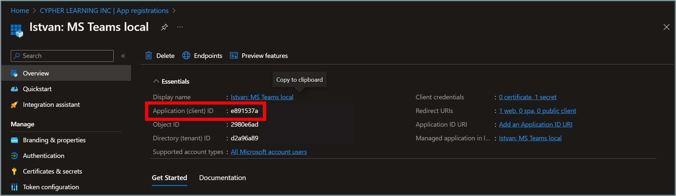The image size is (676, 196).
Task: Click the app registration icon beside title
Action: [17, 31]
